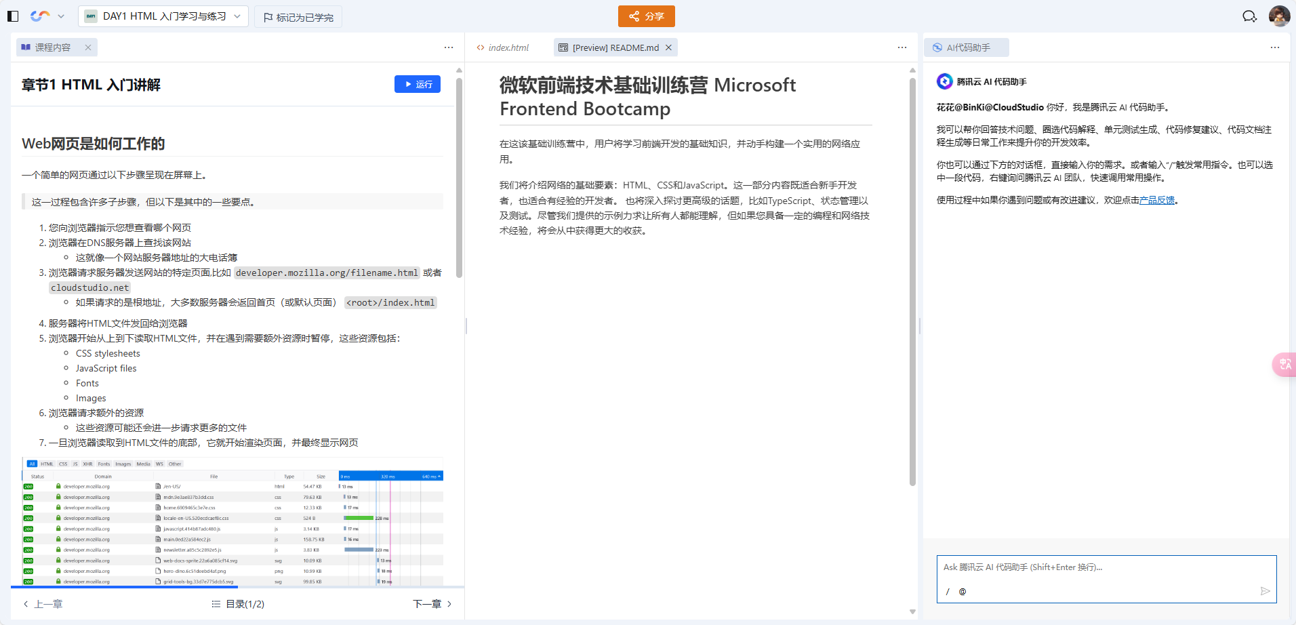Image resolution: width=1296 pixels, height=625 pixels.
Task: Close the README.md preview tab
Action: 668,47
